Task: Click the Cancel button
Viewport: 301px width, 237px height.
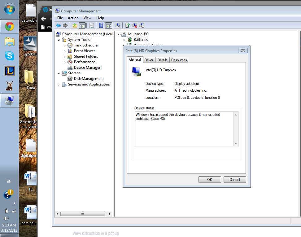Action: pos(235,179)
